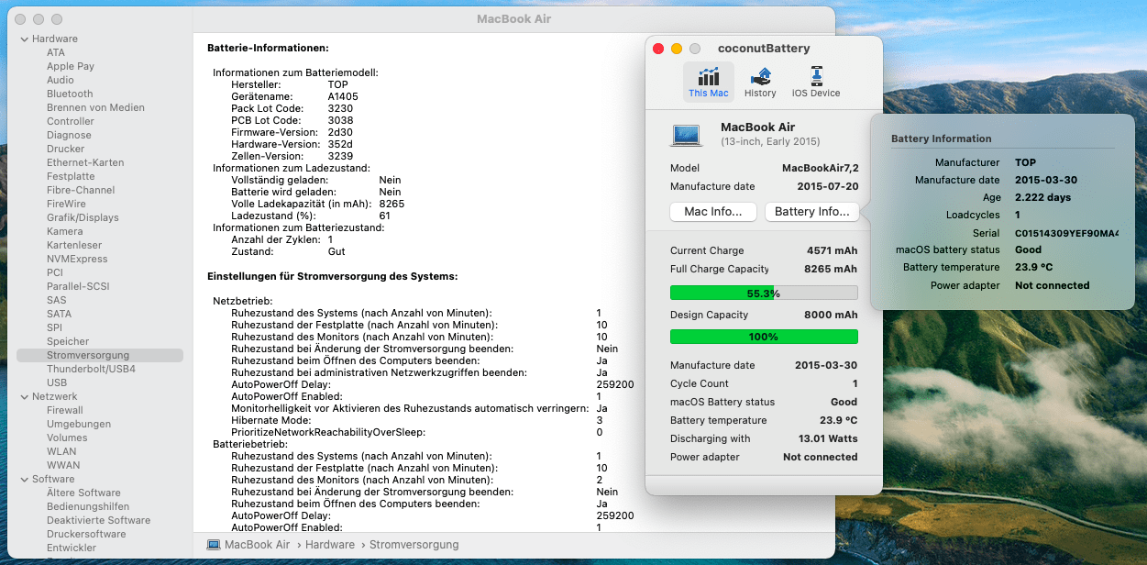
Task: Select Diagnose in the sidebar
Action: tap(69, 135)
